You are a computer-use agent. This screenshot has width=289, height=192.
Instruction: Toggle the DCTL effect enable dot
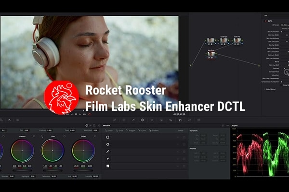[x=265, y=21]
